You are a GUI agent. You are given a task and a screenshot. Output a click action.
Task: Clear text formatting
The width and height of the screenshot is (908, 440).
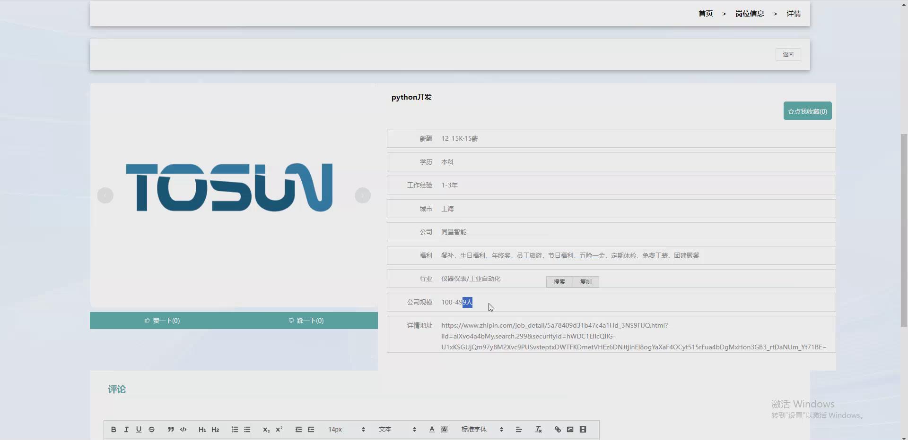click(538, 430)
